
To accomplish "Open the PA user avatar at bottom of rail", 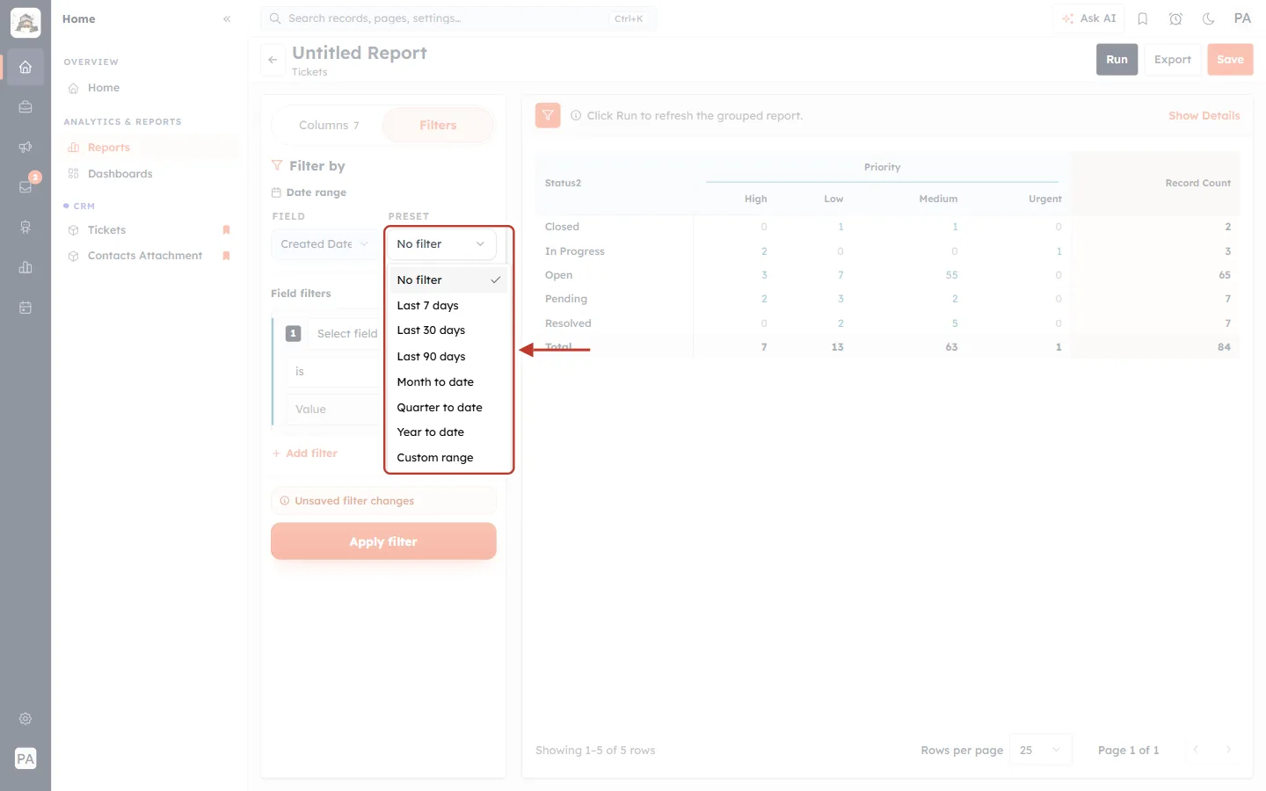I will [25, 758].
